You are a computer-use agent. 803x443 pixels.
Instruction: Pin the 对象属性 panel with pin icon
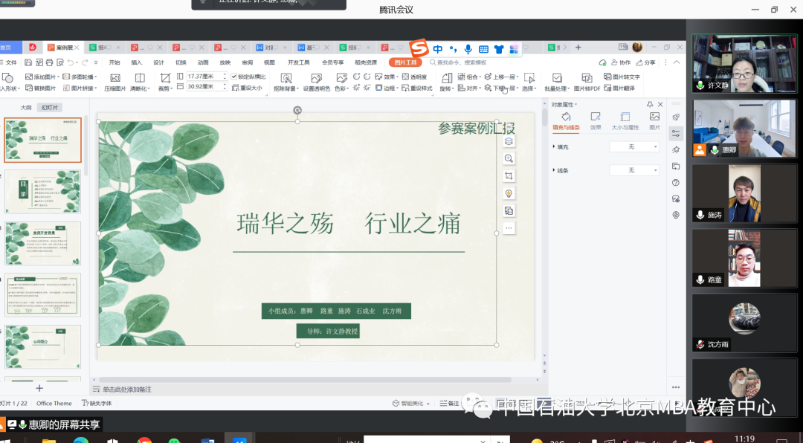pyautogui.click(x=650, y=105)
